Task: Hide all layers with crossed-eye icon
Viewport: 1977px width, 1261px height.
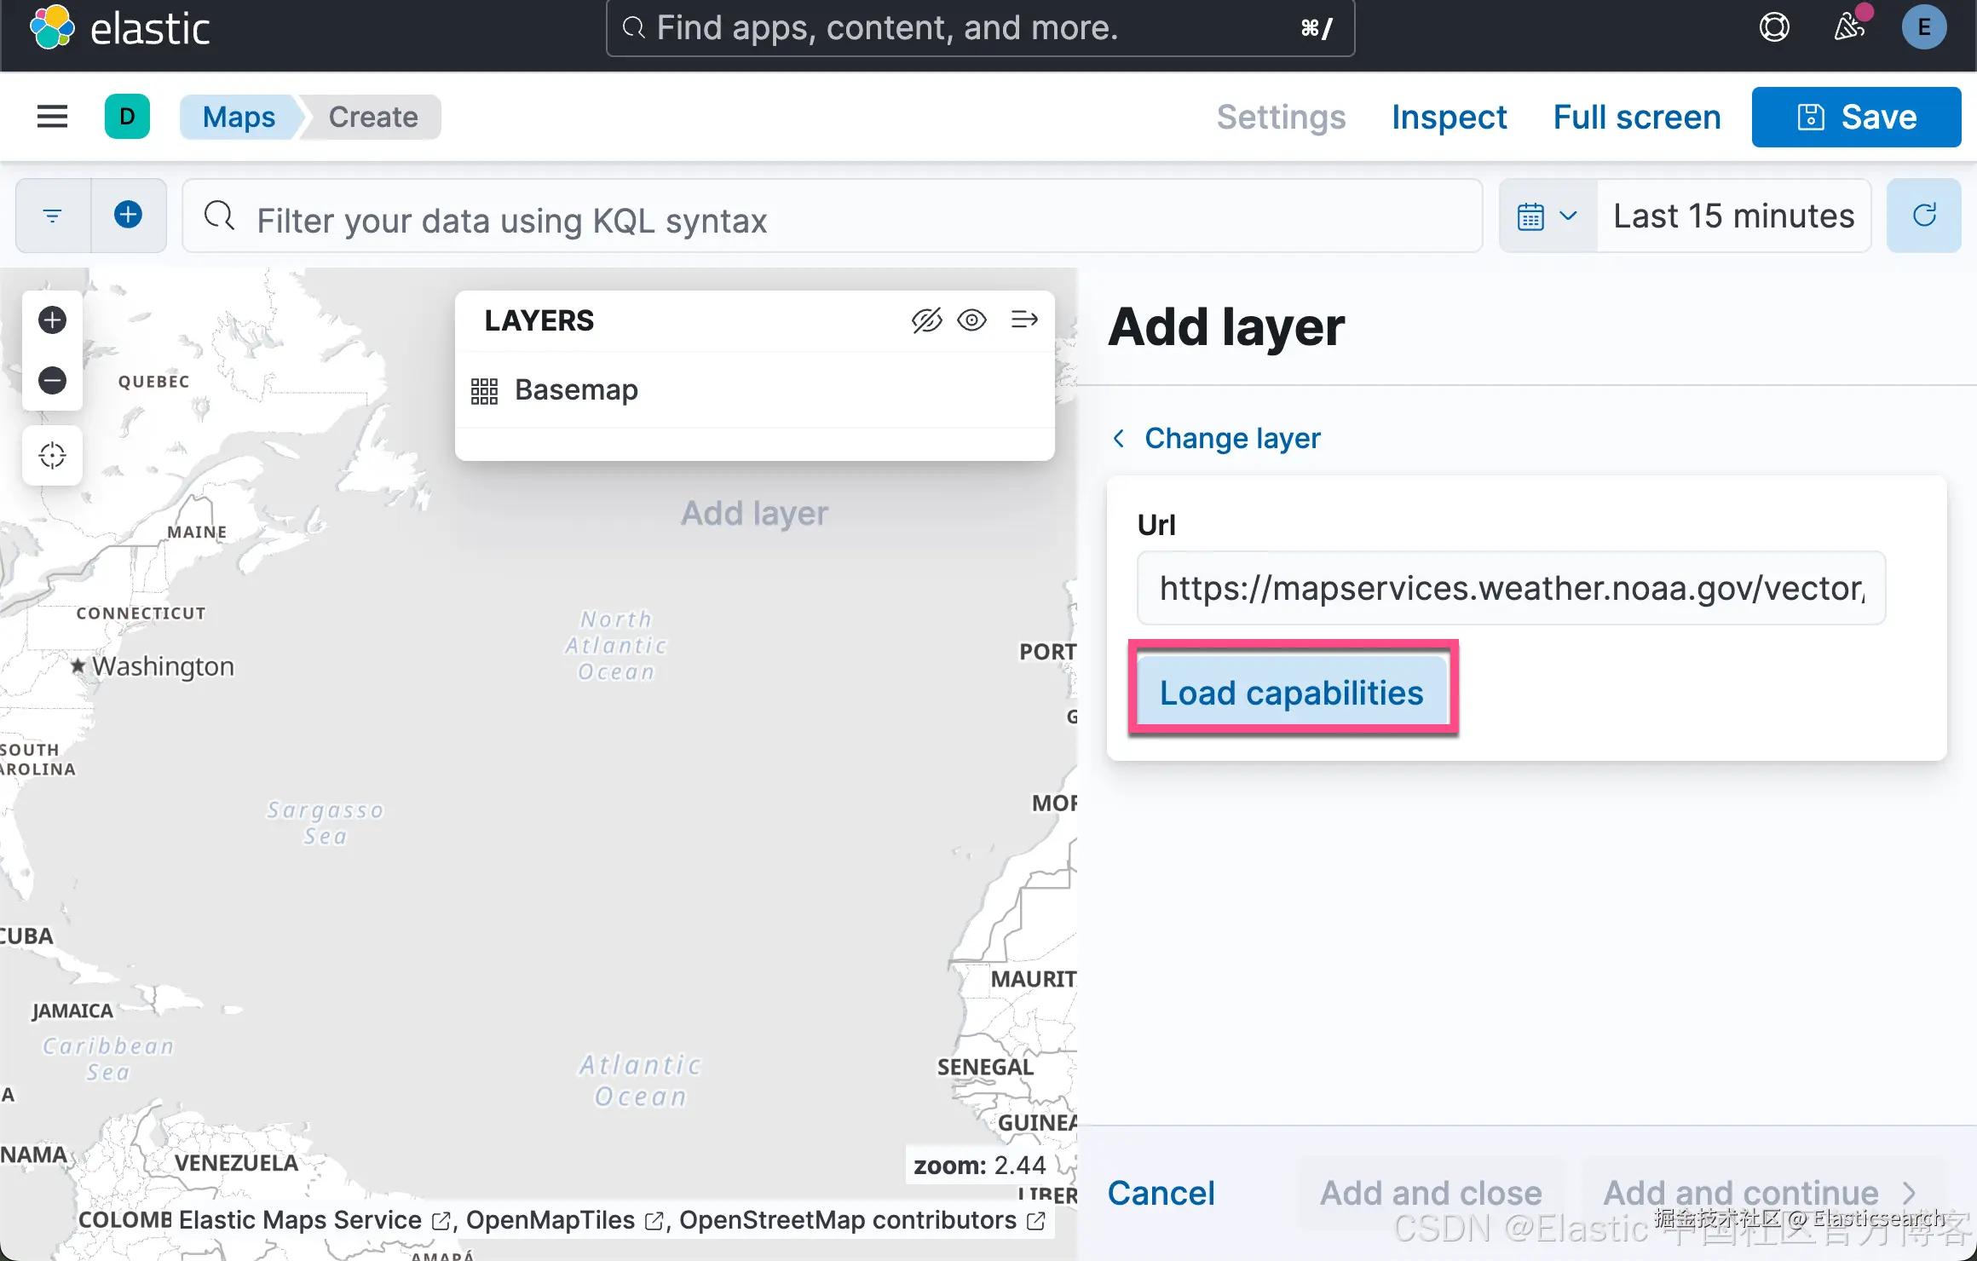Action: 926,320
